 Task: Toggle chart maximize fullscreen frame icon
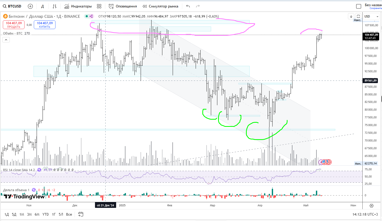point(358,16)
